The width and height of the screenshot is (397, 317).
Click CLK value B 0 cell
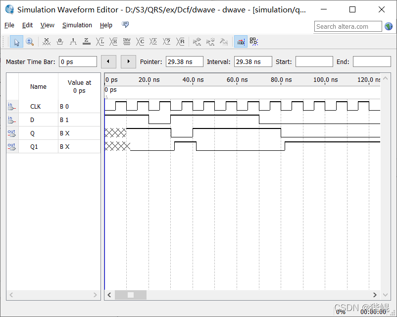79,106
